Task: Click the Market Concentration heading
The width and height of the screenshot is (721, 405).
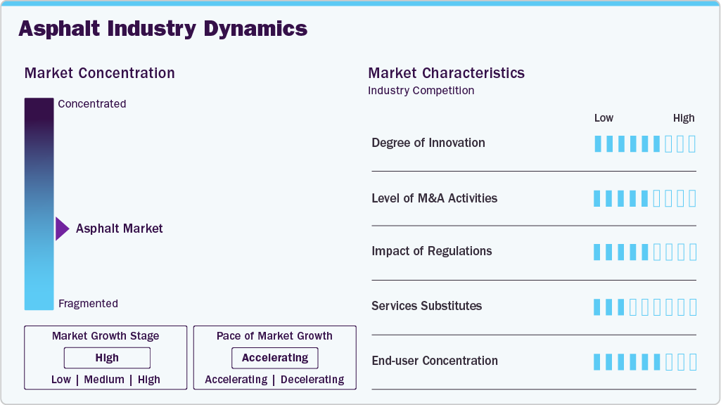Action: (x=99, y=73)
